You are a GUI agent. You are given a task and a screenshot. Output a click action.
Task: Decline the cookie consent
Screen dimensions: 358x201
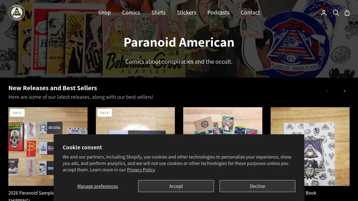point(257,186)
